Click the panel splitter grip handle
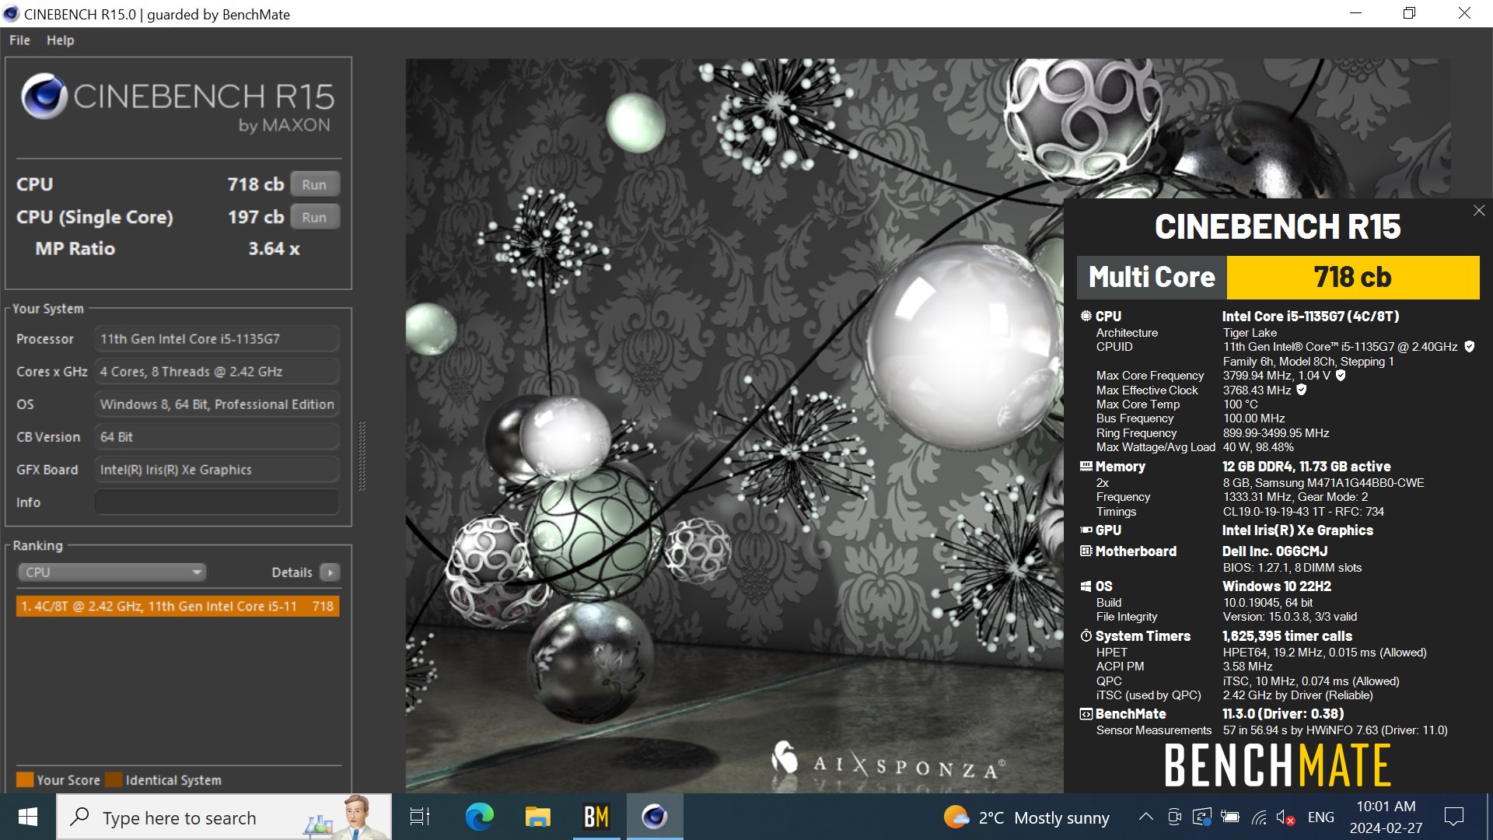This screenshot has height=840, width=1493. (x=362, y=457)
